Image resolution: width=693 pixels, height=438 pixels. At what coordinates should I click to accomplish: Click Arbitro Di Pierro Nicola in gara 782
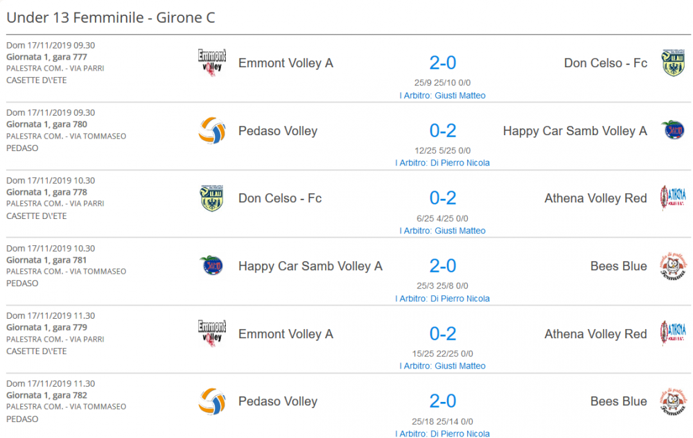point(442,434)
